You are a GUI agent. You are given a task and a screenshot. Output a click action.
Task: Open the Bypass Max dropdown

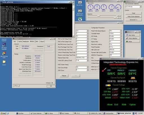pyautogui.click(x=121, y=42)
